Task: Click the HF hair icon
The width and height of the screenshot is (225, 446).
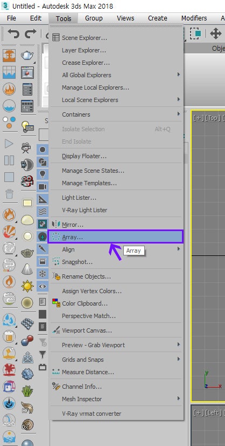Action: 27,408
